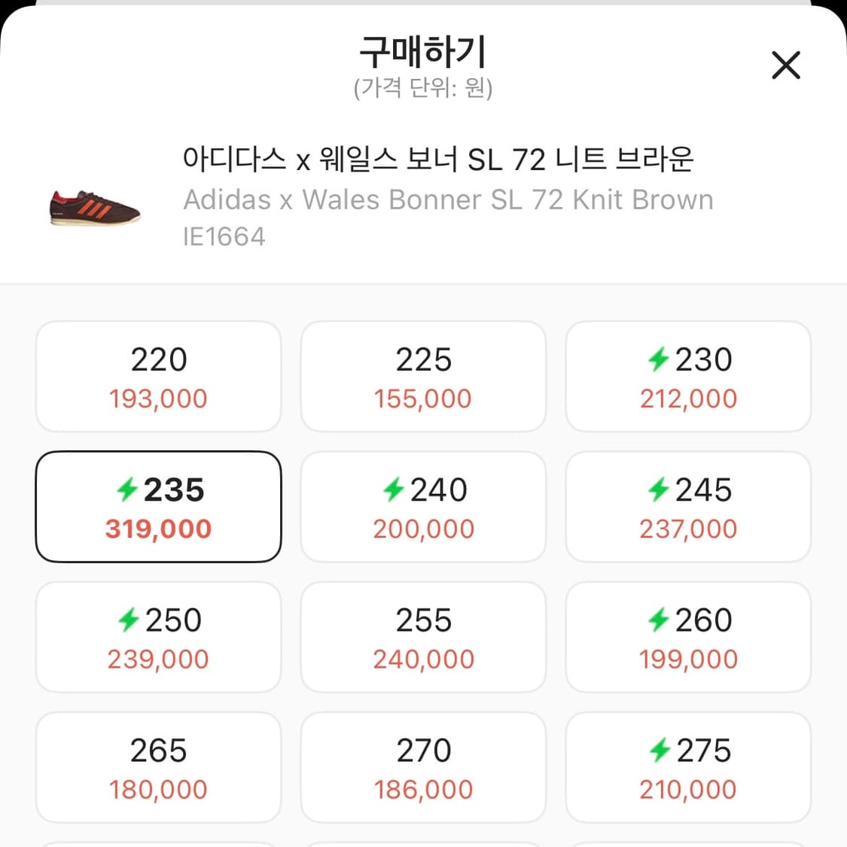Image resolution: width=847 pixels, height=847 pixels.
Task: Select size 260 priced 199,000
Action: [x=687, y=637]
